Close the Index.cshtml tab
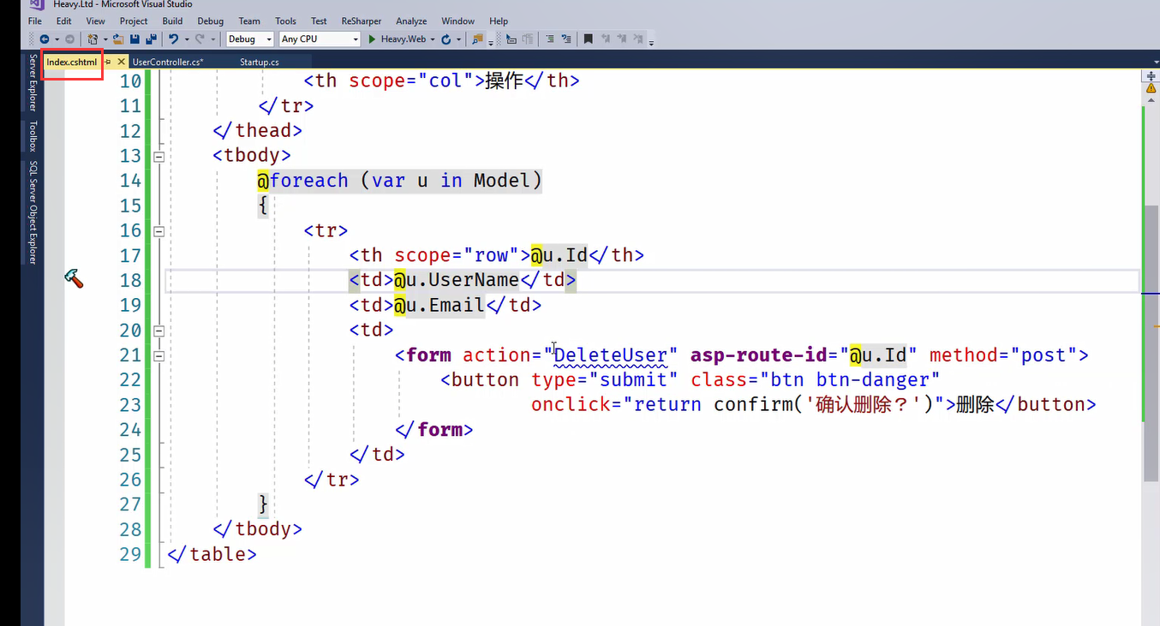 coord(121,62)
